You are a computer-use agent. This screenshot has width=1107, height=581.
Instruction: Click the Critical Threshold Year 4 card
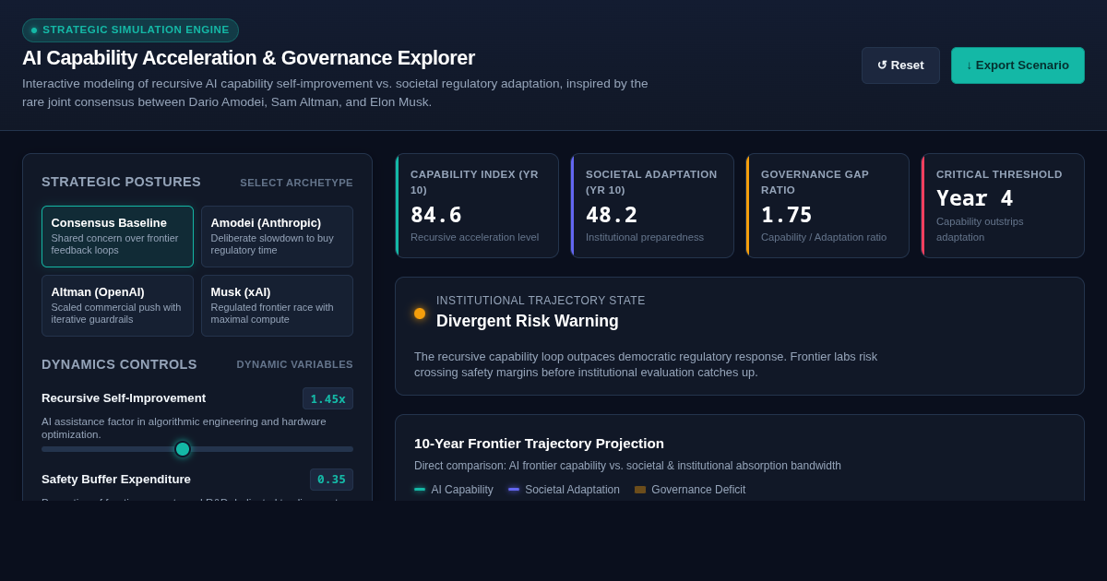1003,206
